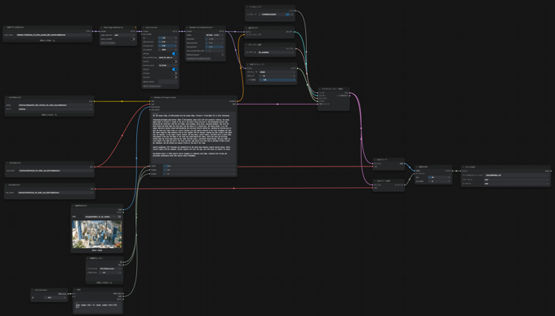This screenshot has width=555, height=316.
Task: Click orange badge on Patch Sage Attention node
Action: [x=135, y=27]
